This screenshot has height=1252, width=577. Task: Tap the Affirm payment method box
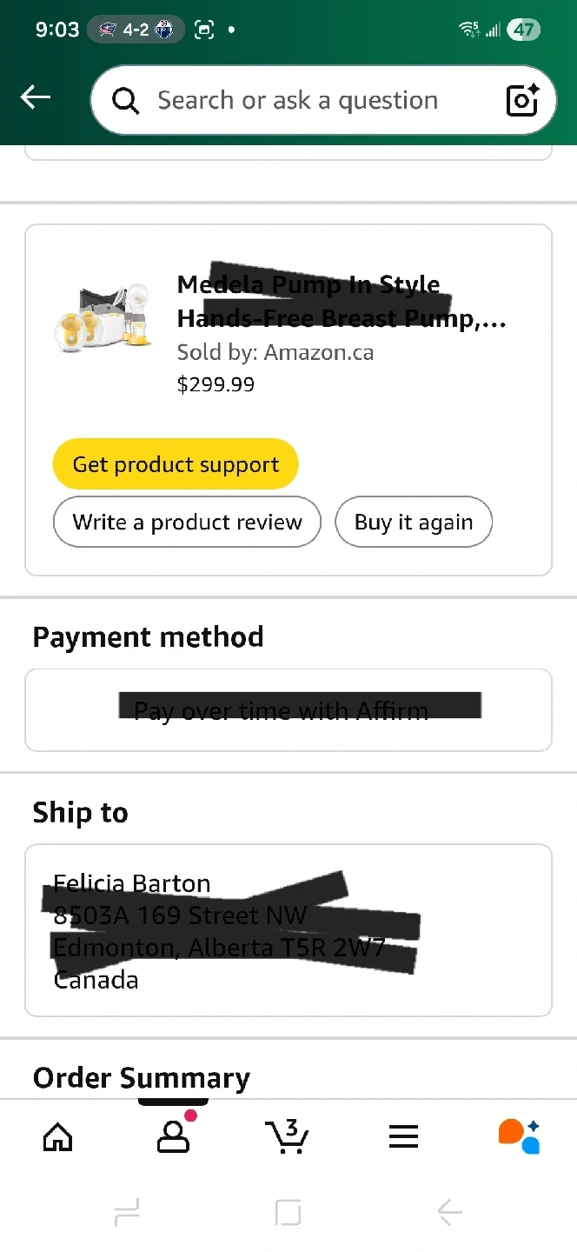point(288,710)
